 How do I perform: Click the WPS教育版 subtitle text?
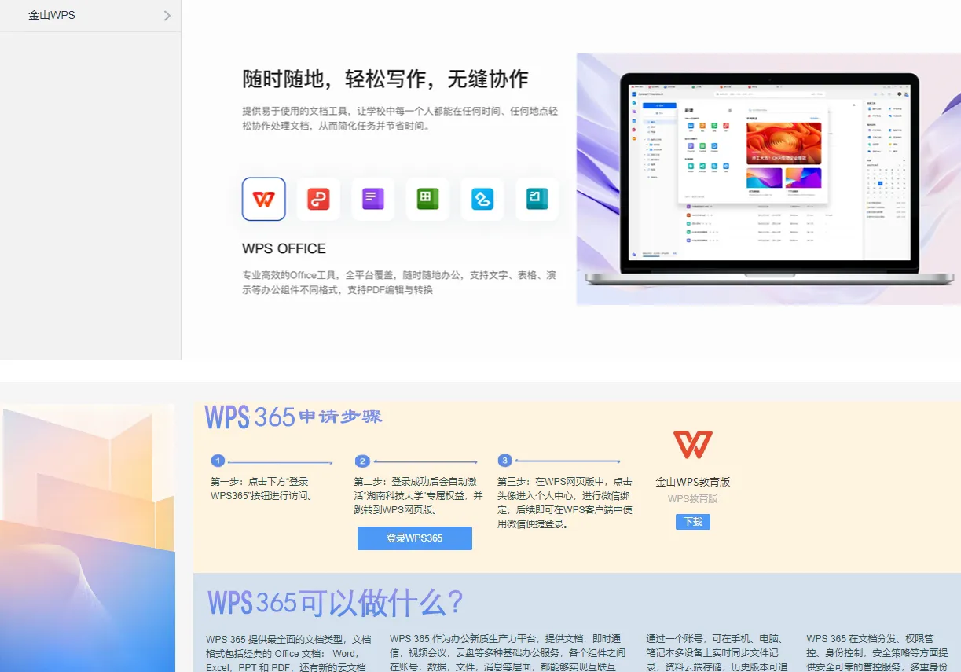coord(692,498)
